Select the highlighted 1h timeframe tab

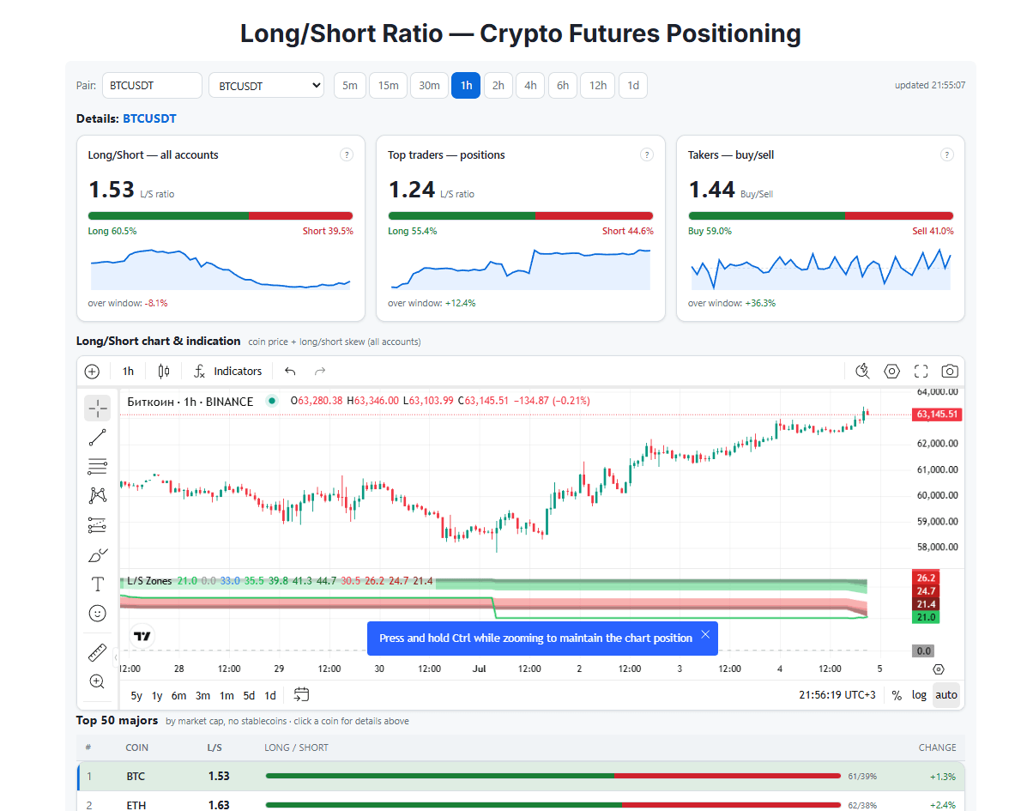click(x=466, y=85)
